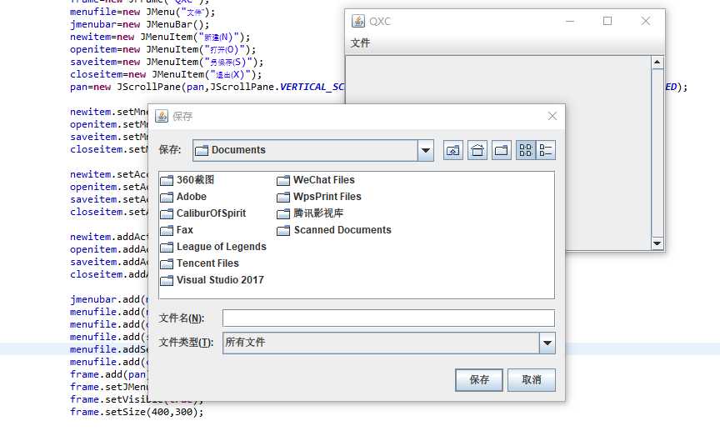Screen dimensions: 720x446
Task: Close the 保存 dialog
Action: [x=552, y=116]
